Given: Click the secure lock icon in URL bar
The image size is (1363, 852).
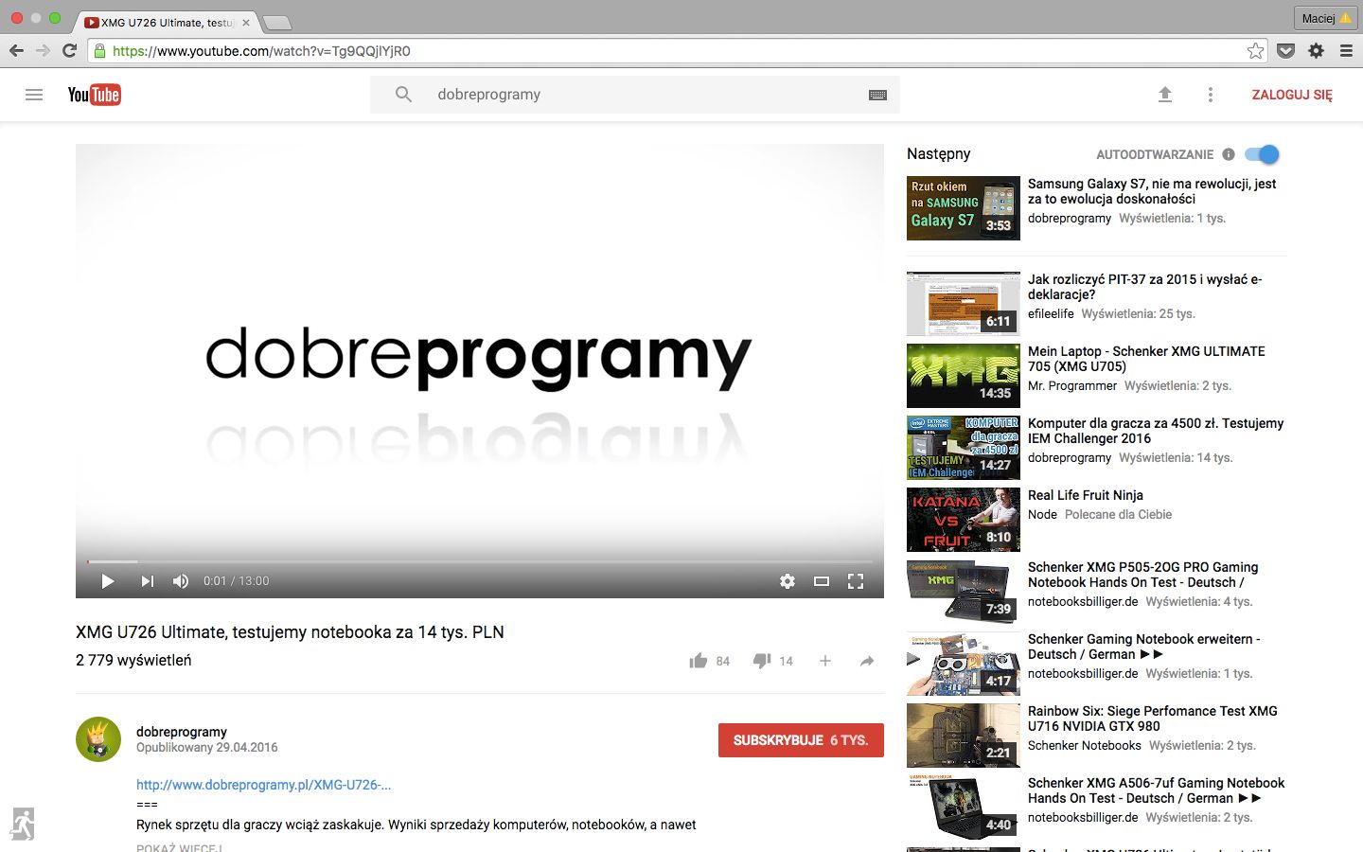Looking at the screenshot, I should pyautogui.click(x=99, y=51).
